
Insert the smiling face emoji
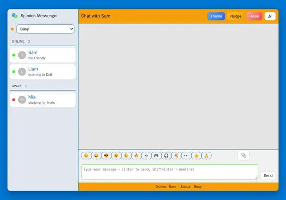(x=86, y=156)
